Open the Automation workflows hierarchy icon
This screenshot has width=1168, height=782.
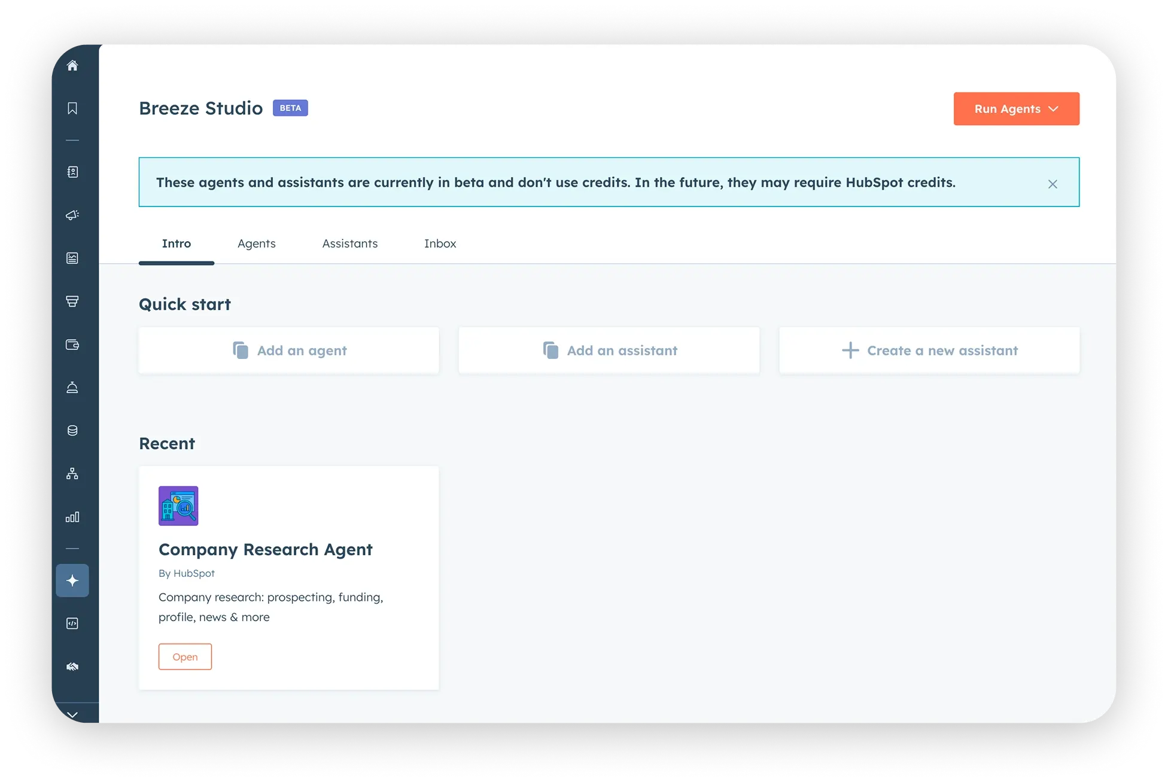(x=72, y=474)
